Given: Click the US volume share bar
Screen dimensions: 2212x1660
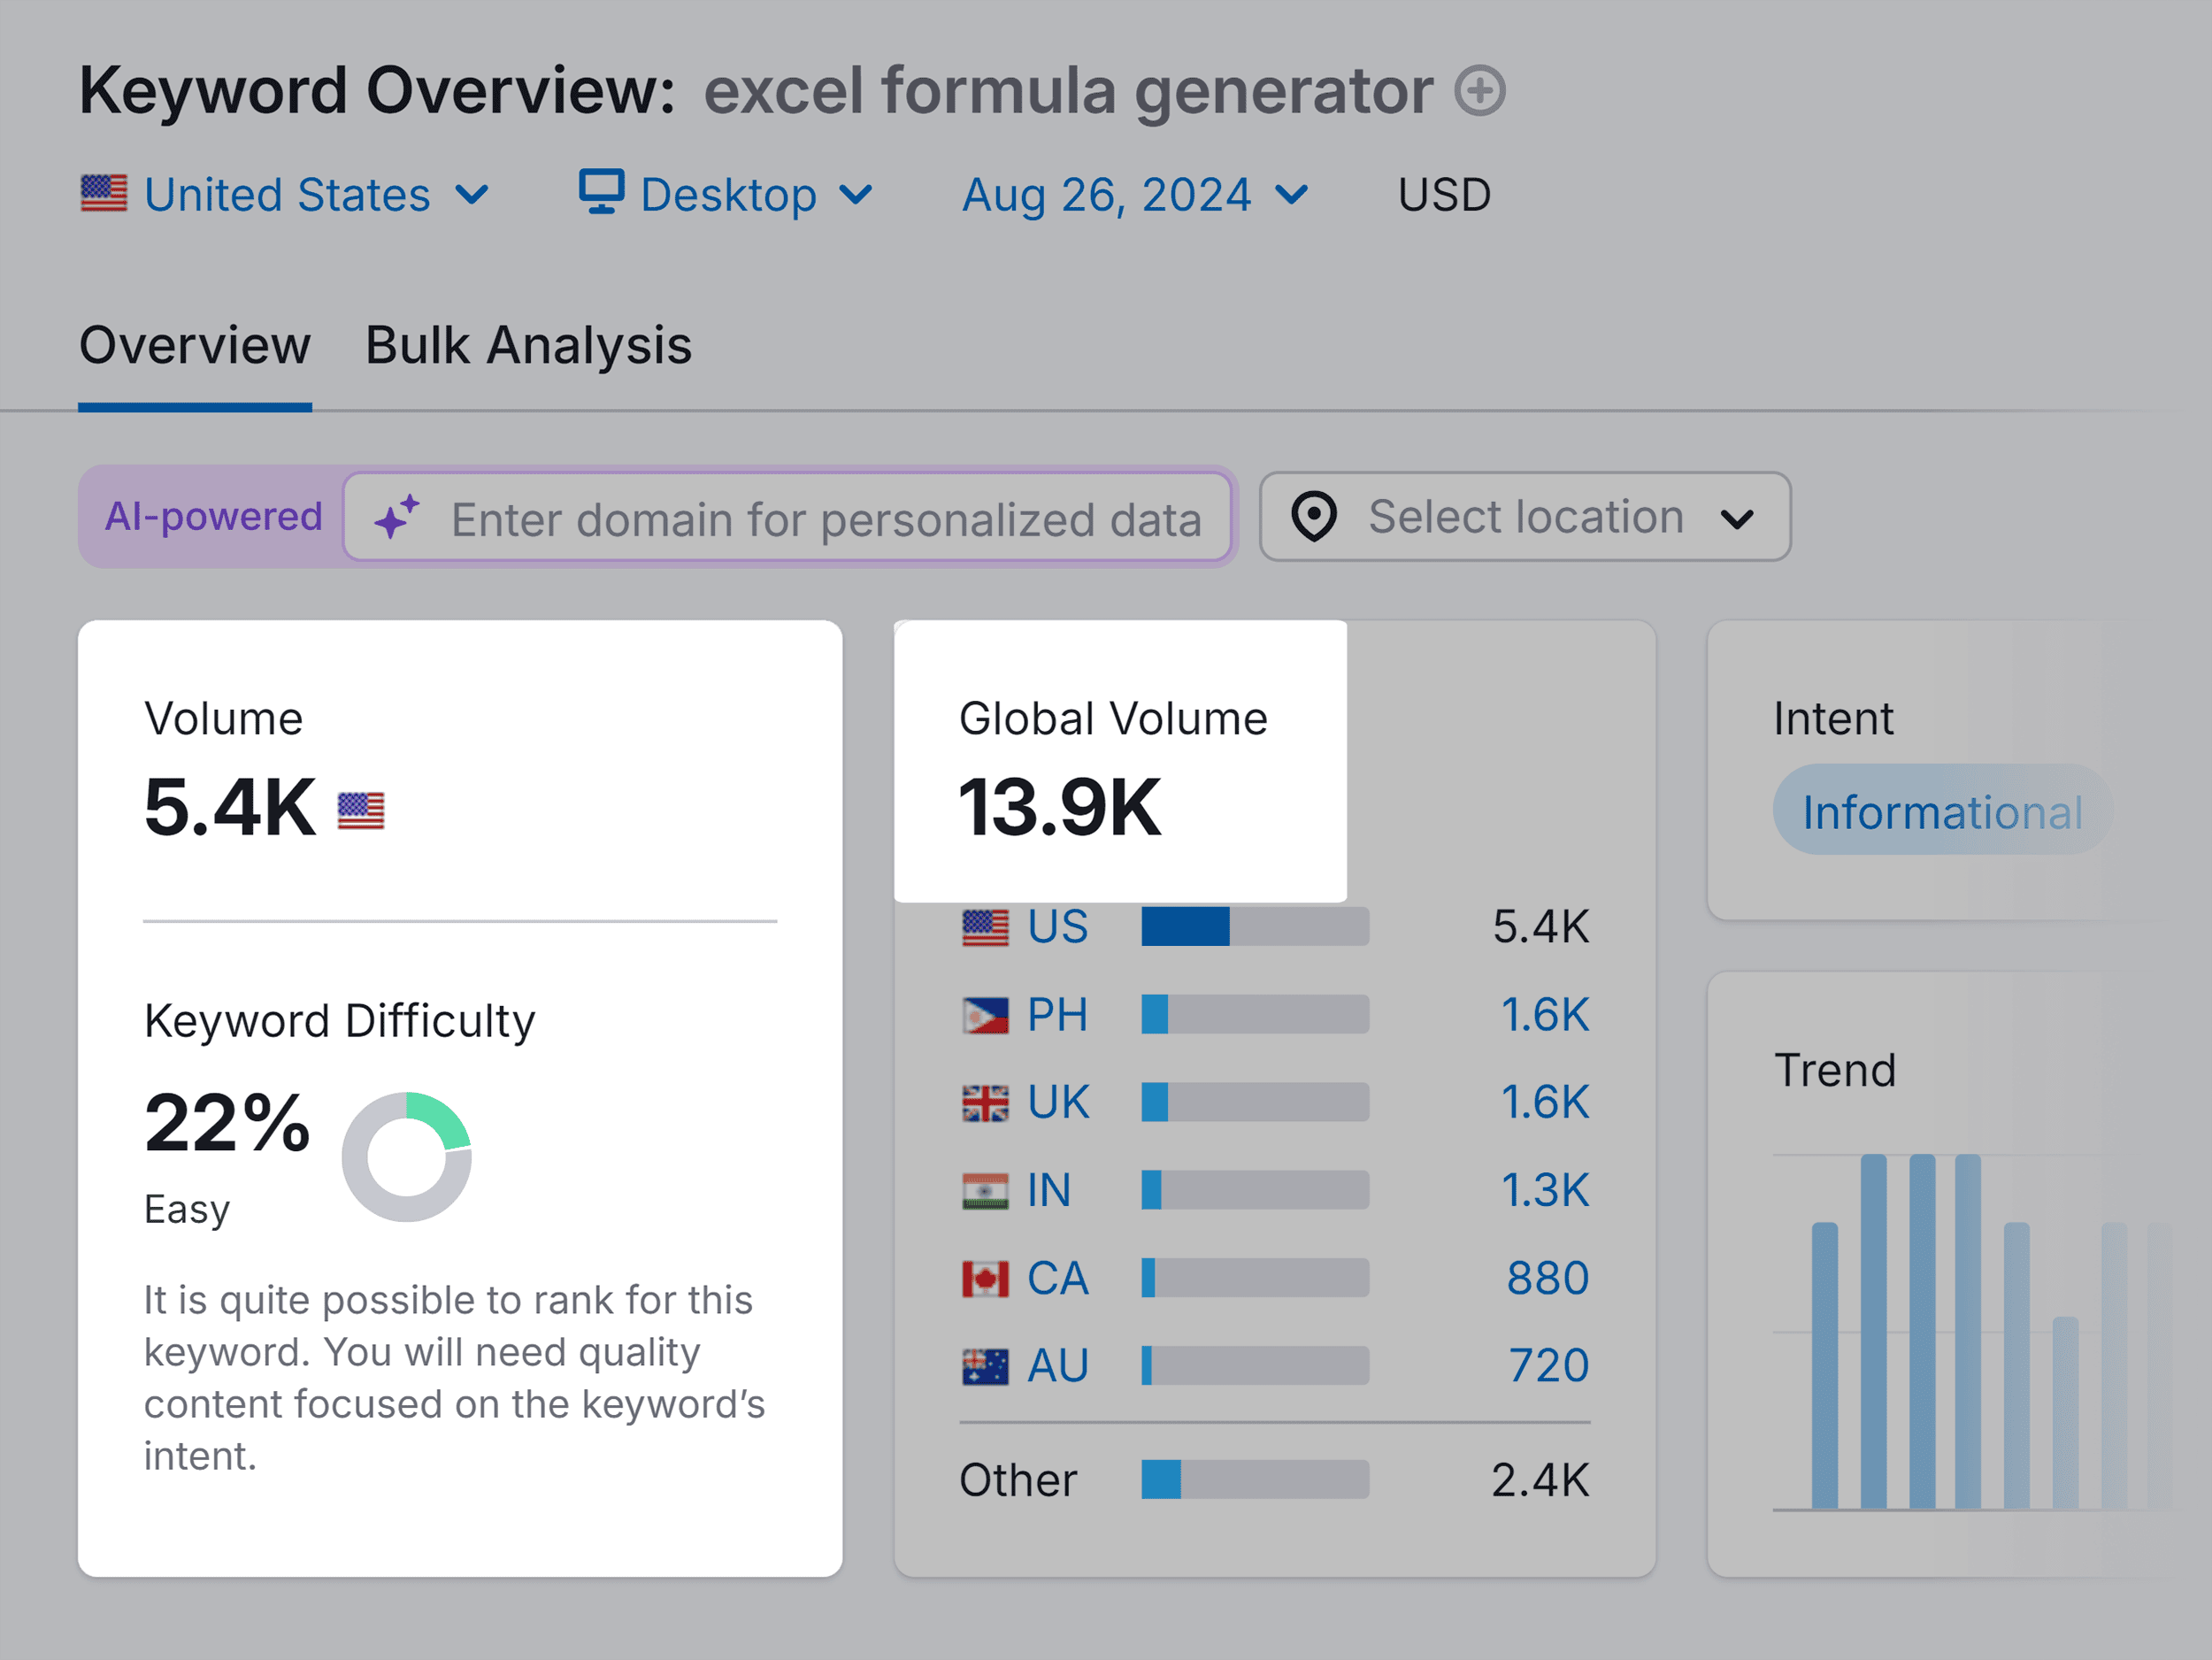Looking at the screenshot, I should 1255,927.
